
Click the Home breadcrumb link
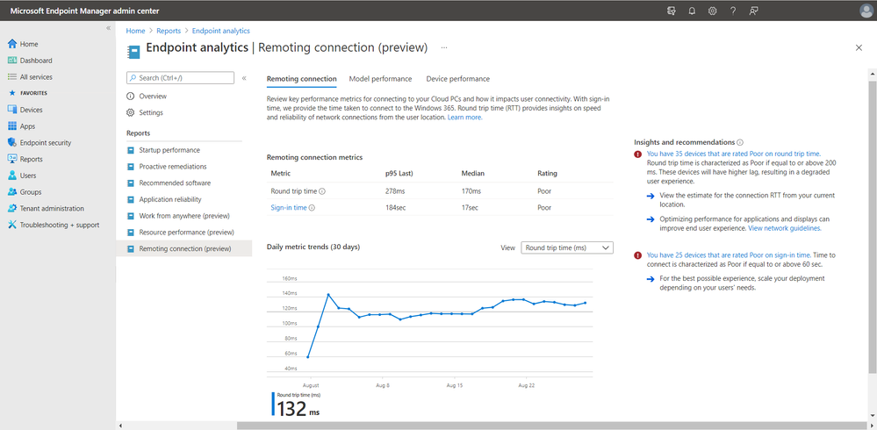coord(135,32)
